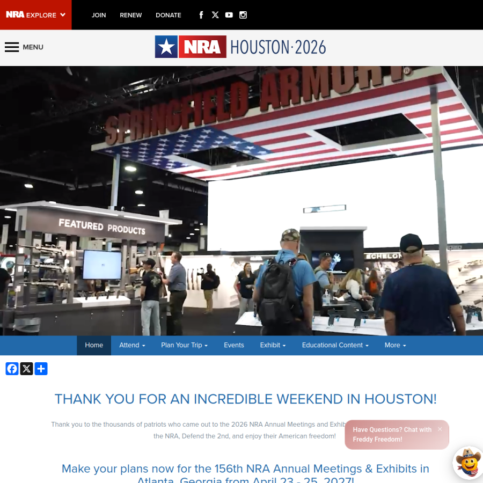Expand the Exhibit dropdown menu
Viewport: 483px width, 483px height.
(273, 345)
